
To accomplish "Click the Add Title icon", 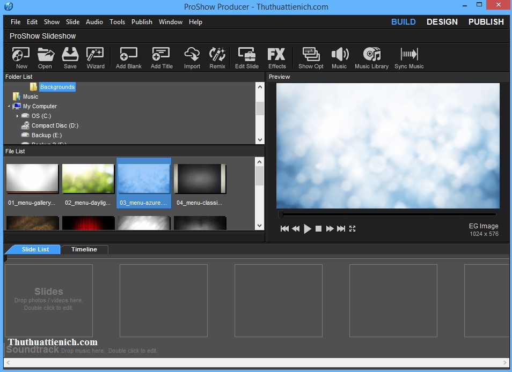I will coord(162,57).
